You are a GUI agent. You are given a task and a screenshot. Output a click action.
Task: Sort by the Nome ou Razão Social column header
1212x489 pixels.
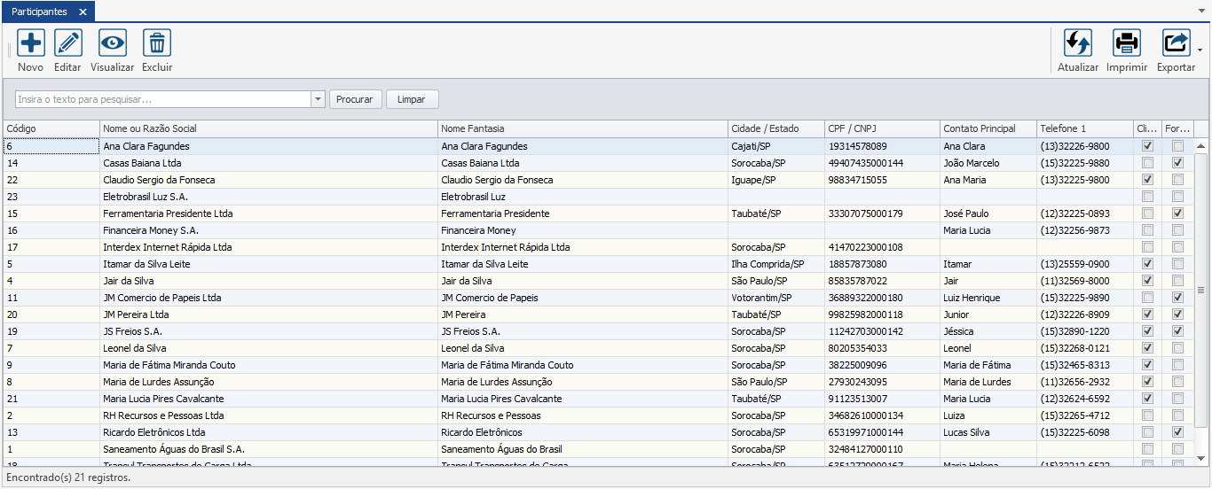click(x=268, y=129)
